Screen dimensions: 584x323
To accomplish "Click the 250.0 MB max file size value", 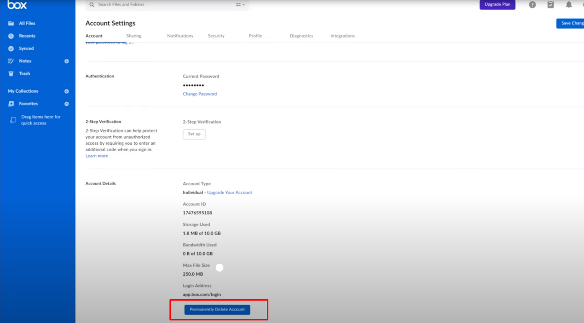I will [193, 274].
